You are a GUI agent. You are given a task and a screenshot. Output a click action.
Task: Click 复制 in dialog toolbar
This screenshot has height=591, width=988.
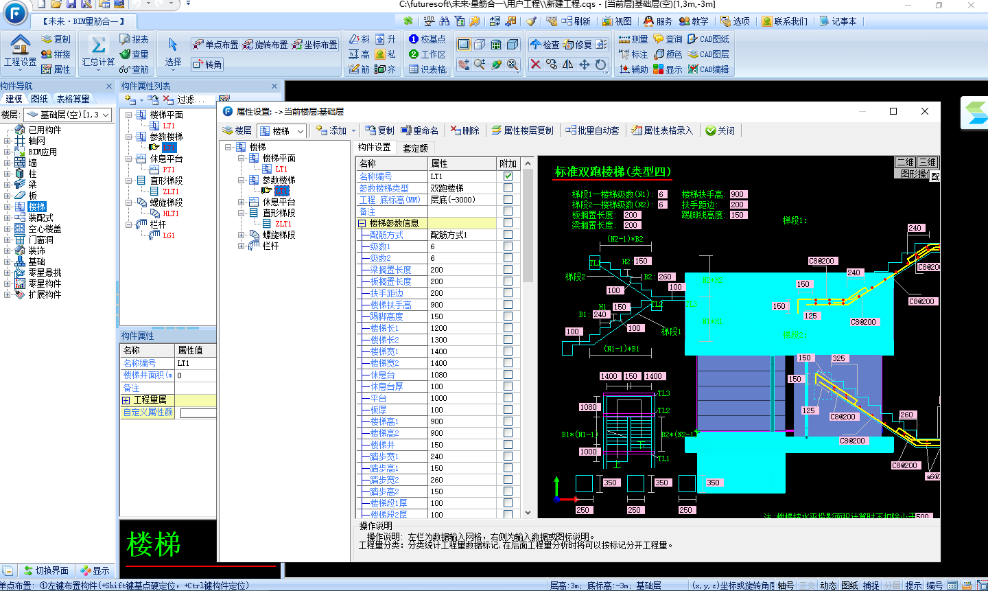[379, 130]
